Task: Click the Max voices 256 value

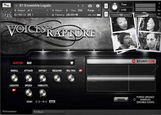Action: point(80,10)
